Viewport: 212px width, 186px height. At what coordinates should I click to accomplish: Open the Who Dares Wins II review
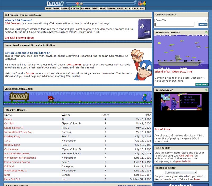[15, 171]
